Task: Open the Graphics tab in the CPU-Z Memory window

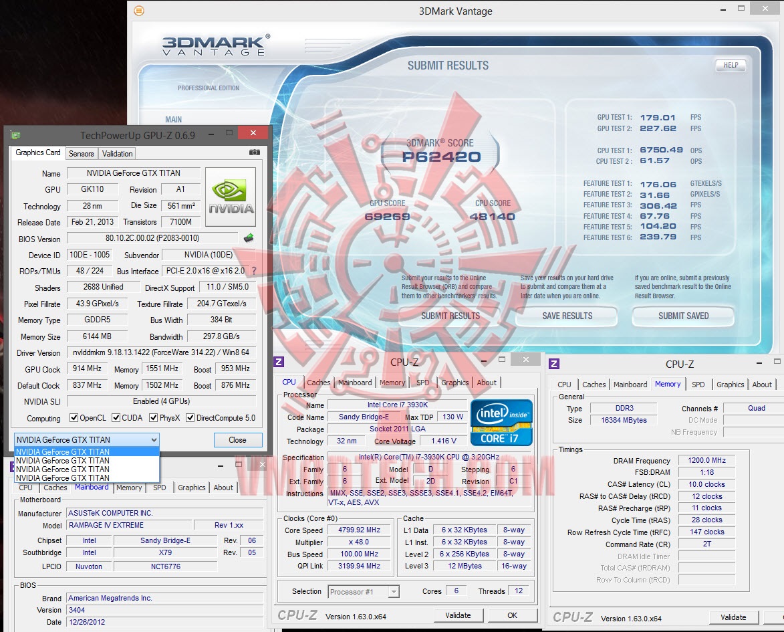Action: 730,385
